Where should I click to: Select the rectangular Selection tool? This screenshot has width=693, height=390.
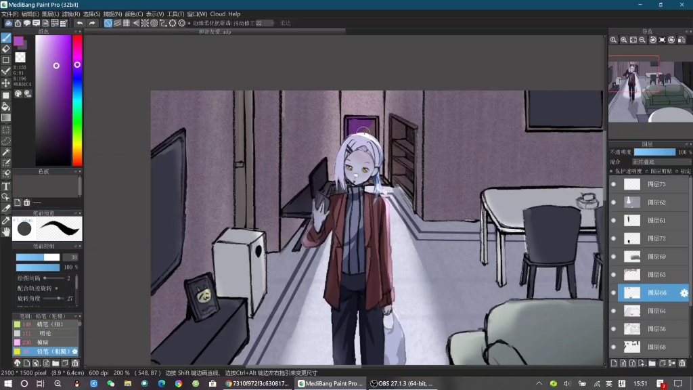click(5, 130)
